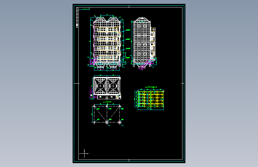The image size is (258, 167).
Task: Click the top plan view with two circles
Action: pyautogui.click(x=106, y=87)
